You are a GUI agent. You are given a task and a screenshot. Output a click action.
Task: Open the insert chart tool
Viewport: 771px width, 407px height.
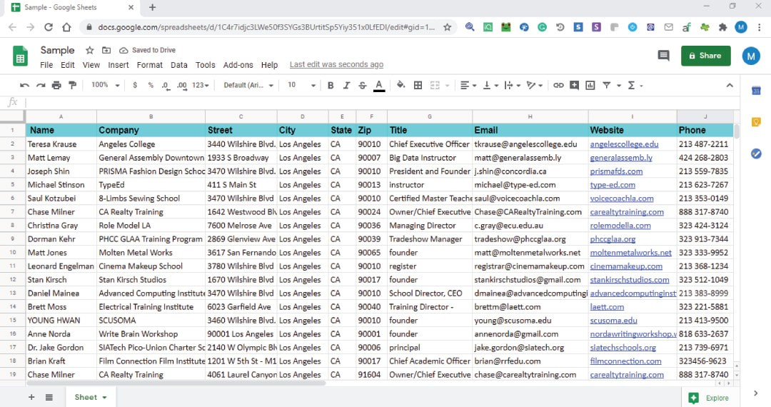(x=590, y=85)
